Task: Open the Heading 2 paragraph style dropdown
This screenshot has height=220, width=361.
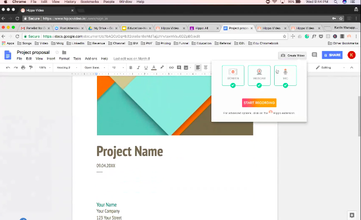Action: pos(67,67)
